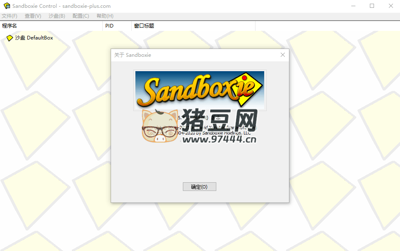This screenshot has height=251, width=400.
Task: Sort by the PID column header
Action: (109, 26)
